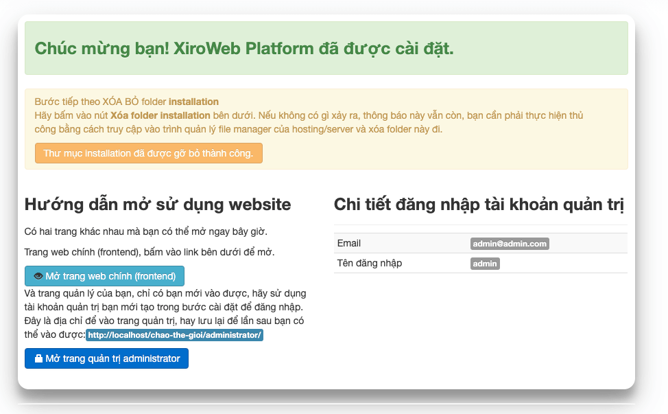Click the 'Mở trang web chính (frontend)' label
This screenshot has width=668, height=414.
click(110, 276)
